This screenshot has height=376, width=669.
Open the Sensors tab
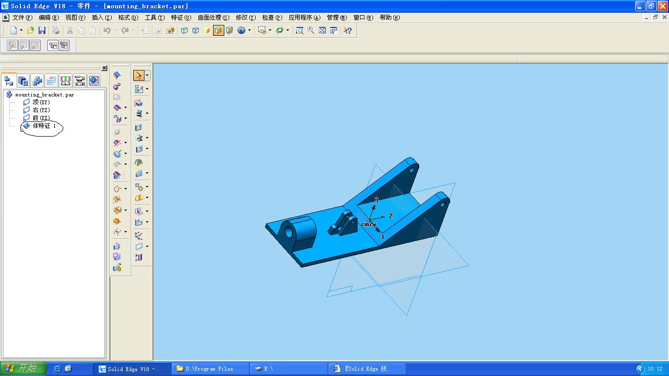pyautogui.click(x=66, y=80)
